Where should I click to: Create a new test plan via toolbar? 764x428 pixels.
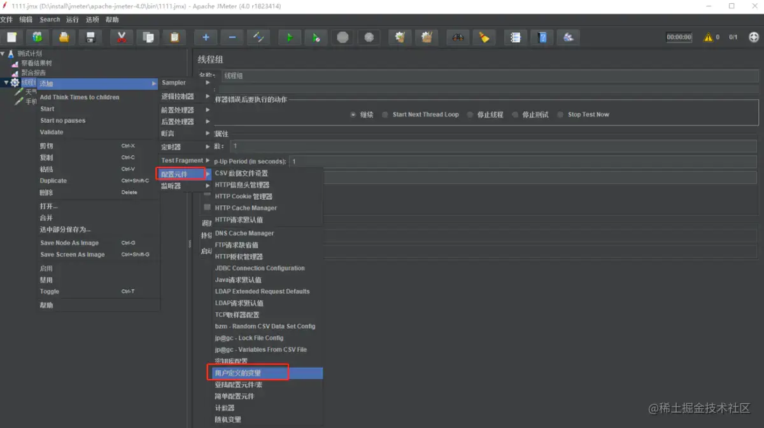point(11,37)
